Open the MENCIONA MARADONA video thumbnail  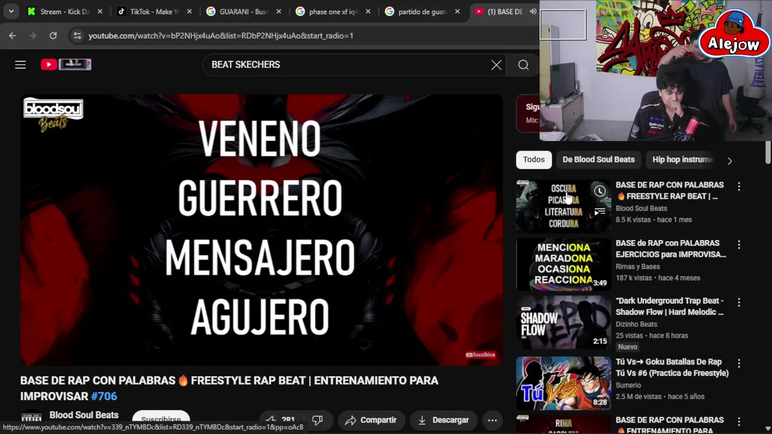pos(563,264)
